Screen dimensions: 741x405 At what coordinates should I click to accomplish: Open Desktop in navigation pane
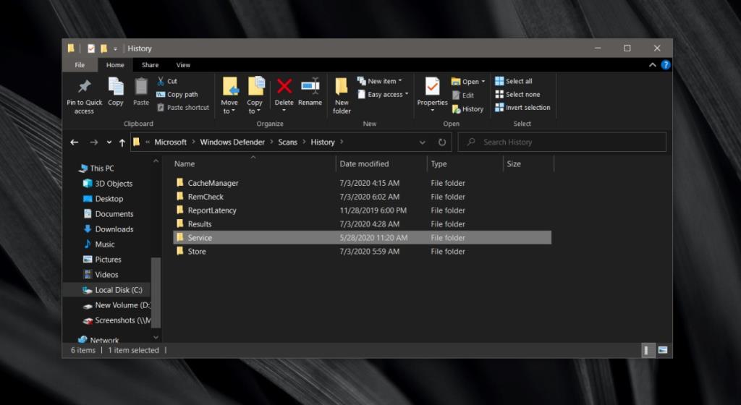(103, 199)
